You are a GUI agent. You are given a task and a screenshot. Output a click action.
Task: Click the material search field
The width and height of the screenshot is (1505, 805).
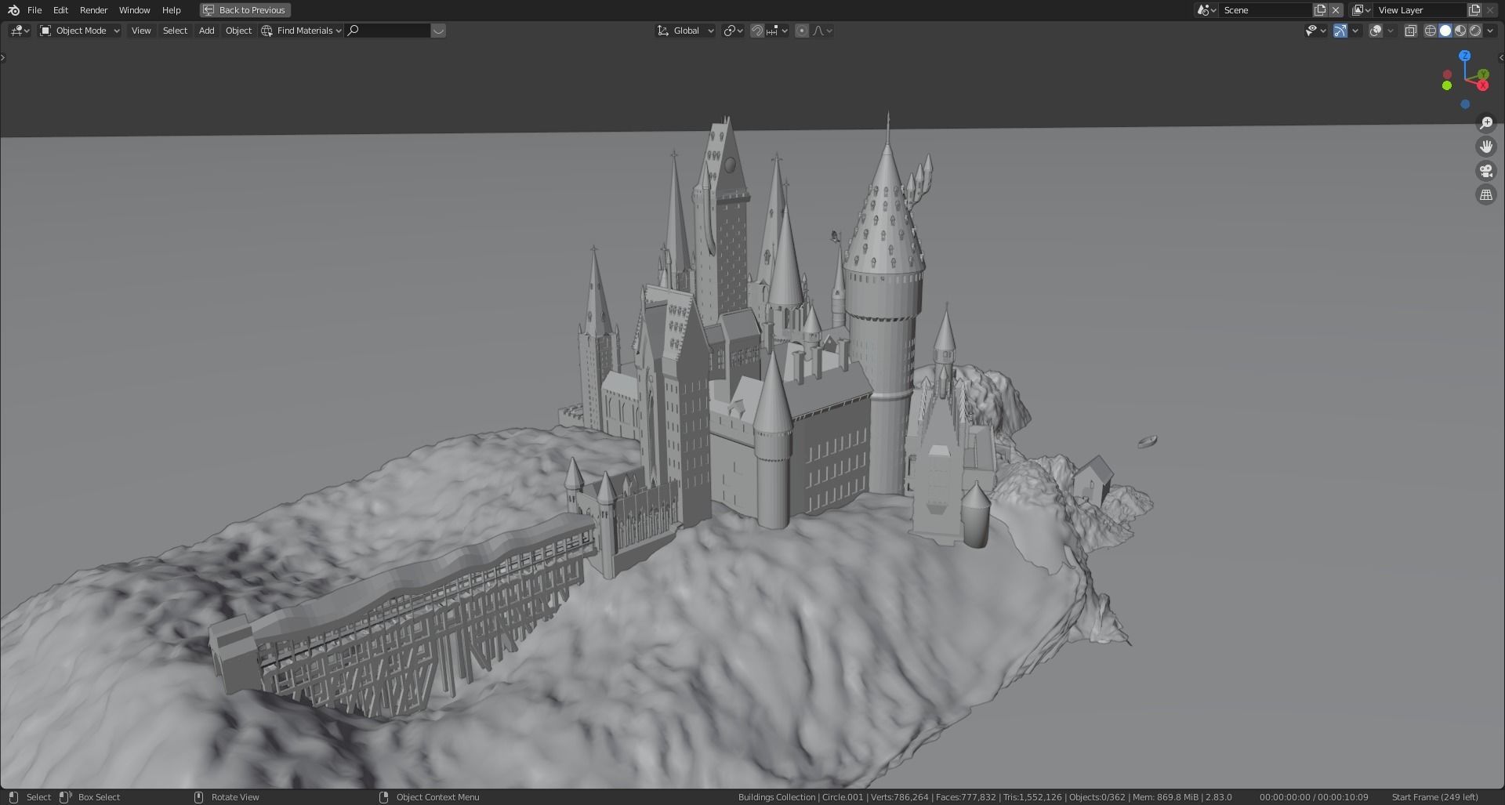point(388,31)
